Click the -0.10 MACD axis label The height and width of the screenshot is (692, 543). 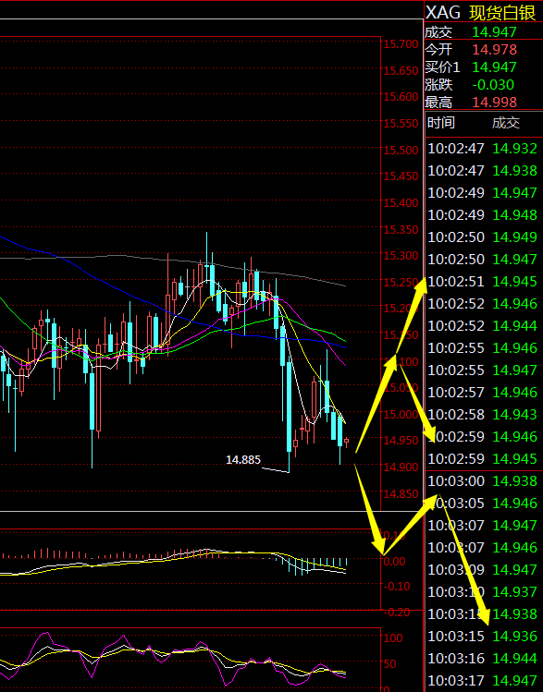tap(396, 587)
